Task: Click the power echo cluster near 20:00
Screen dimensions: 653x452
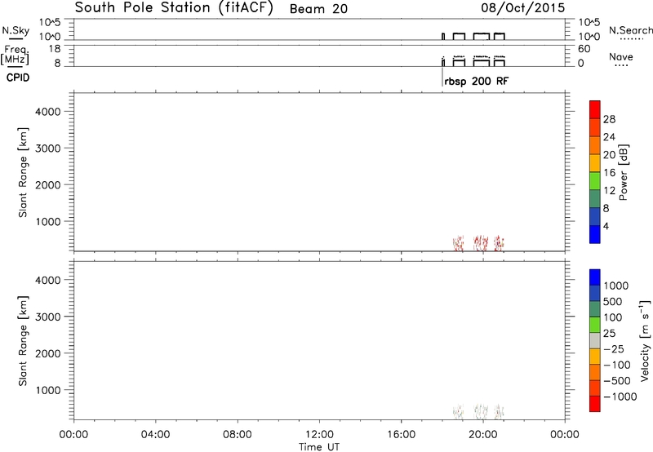Action: tap(481, 243)
